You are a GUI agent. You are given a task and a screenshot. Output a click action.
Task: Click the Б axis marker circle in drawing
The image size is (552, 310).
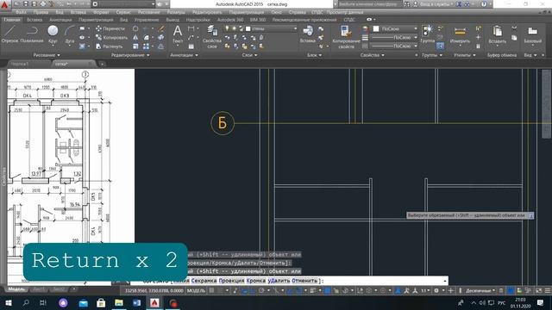pos(223,123)
